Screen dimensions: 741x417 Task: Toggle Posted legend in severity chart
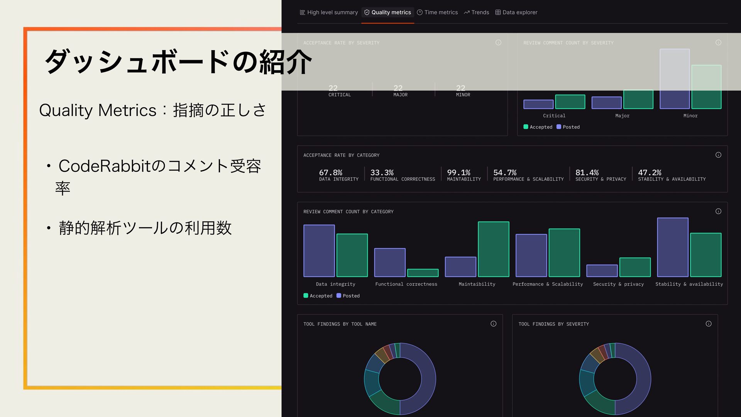(568, 127)
